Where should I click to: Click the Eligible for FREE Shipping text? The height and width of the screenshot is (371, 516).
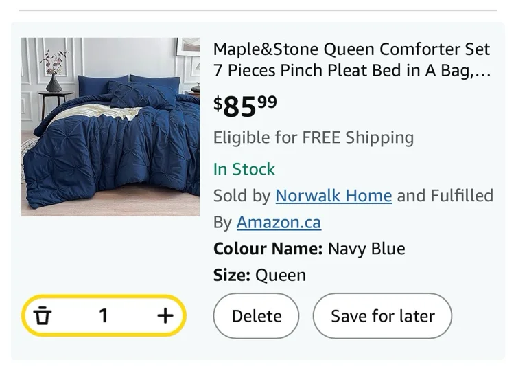point(314,137)
